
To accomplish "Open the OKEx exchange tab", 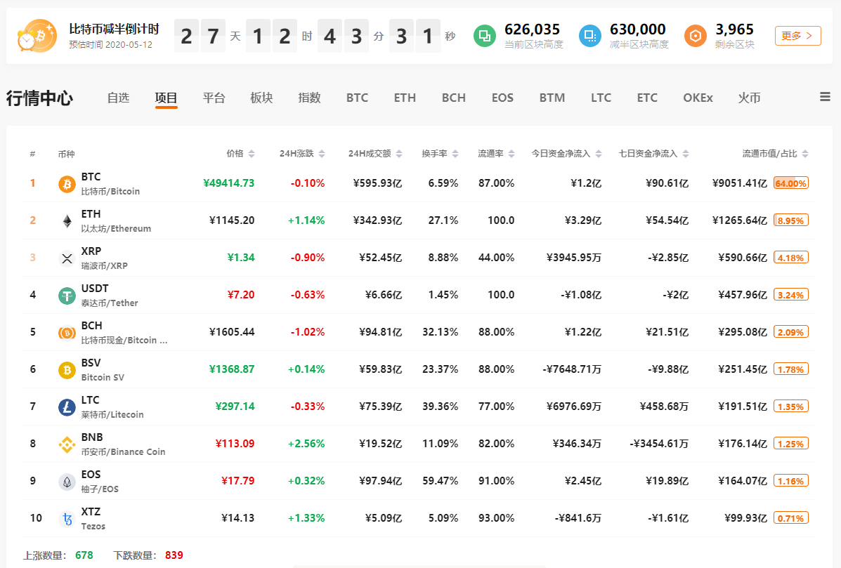I will [698, 98].
